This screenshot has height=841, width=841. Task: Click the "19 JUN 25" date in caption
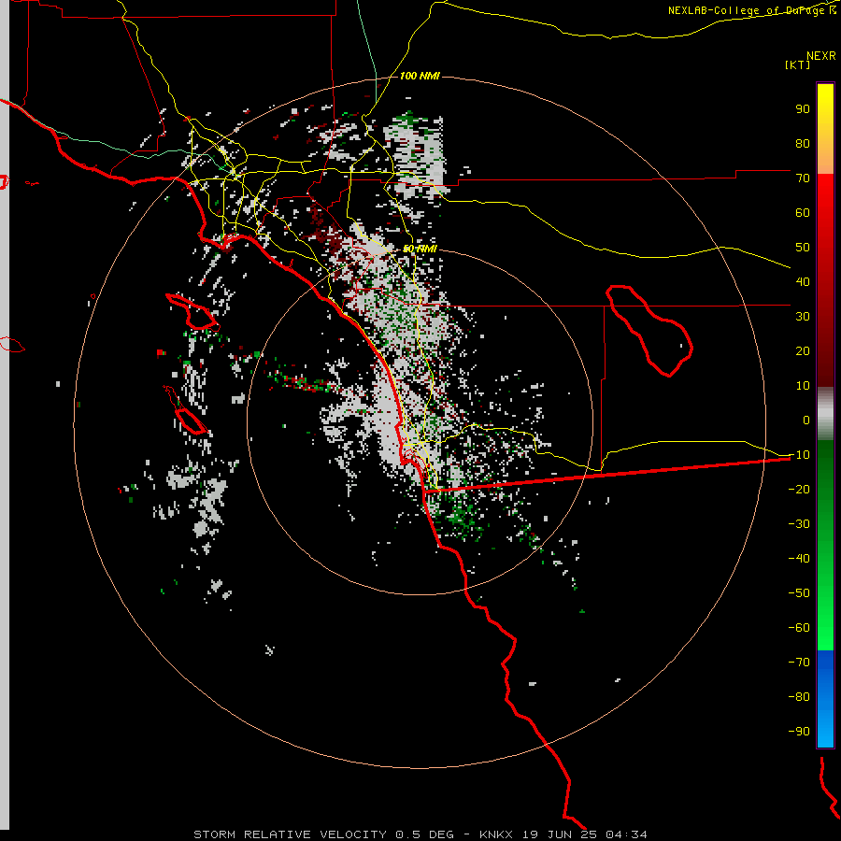pos(560,834)
